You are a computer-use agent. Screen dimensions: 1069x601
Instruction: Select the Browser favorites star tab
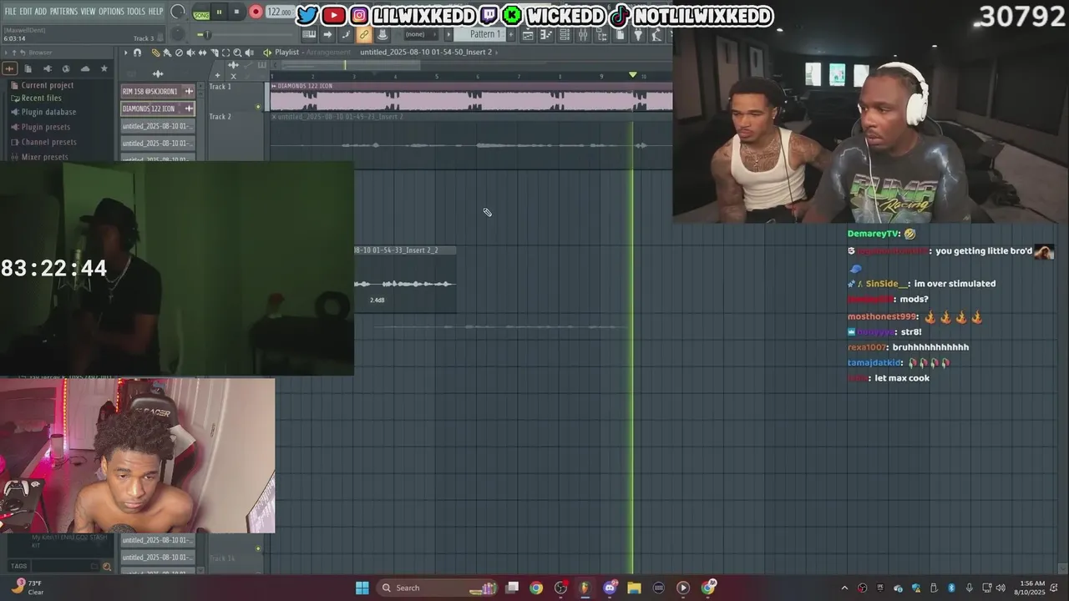pos(104,68)
